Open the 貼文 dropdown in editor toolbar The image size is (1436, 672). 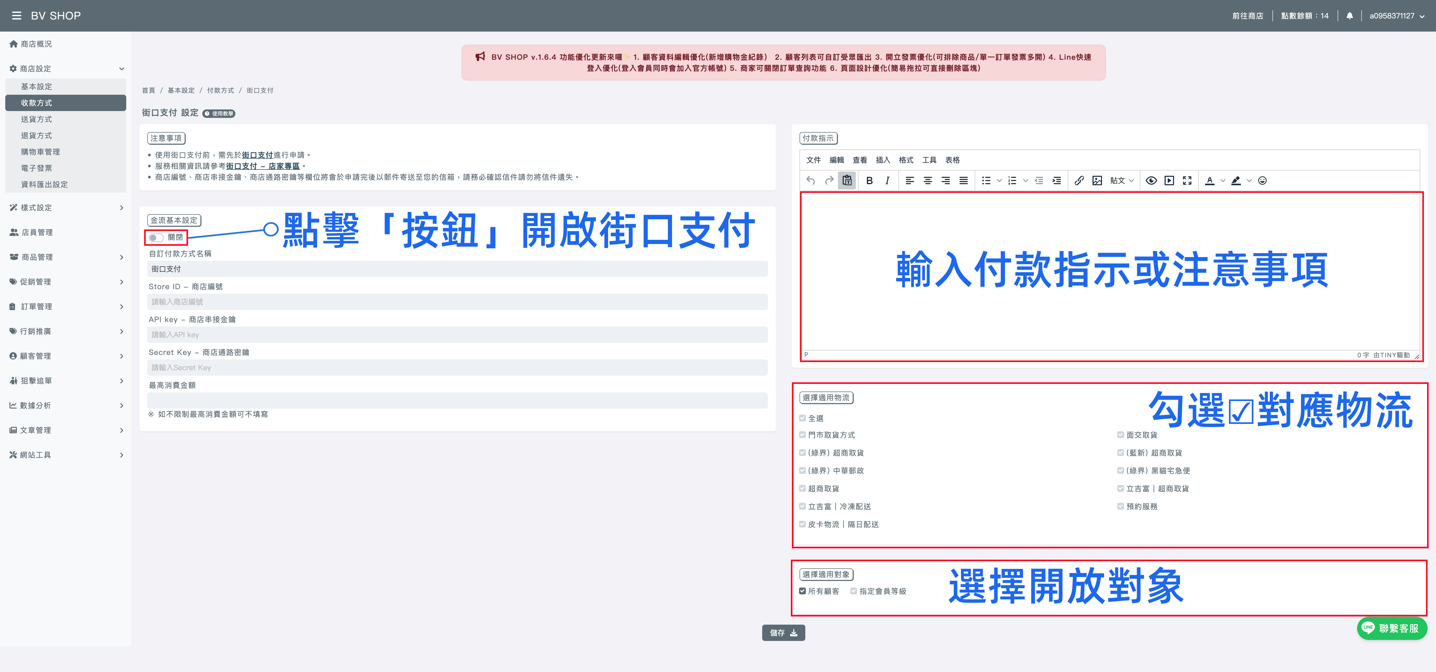(x=1122, y=181)
